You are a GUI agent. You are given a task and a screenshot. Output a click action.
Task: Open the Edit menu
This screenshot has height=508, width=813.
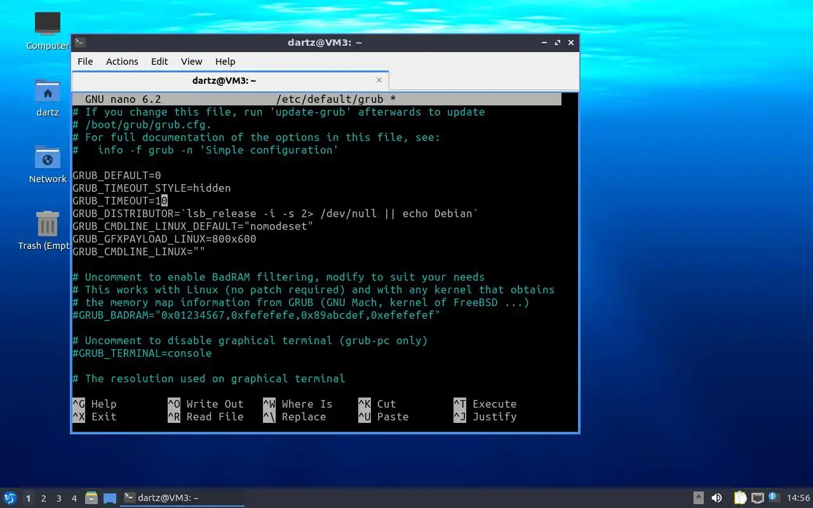[x=159, y=62]
